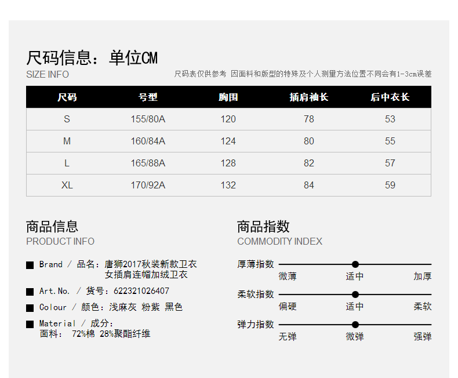This screenshot has width=458, height=378.
Task: Click the 加厚 label on thickness scale
Action: (x=423, y=276)
